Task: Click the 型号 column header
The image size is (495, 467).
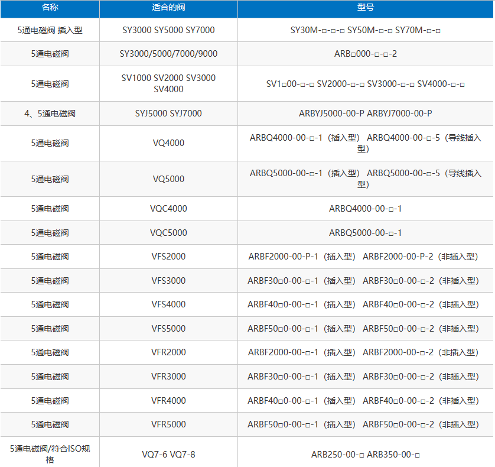Action: coord(365,8)
